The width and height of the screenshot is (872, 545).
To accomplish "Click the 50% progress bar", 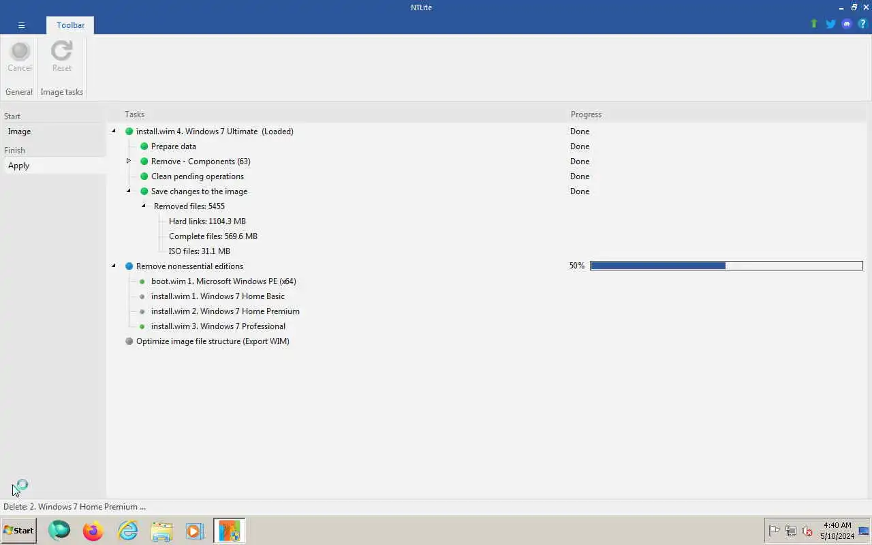I will 726,266.
